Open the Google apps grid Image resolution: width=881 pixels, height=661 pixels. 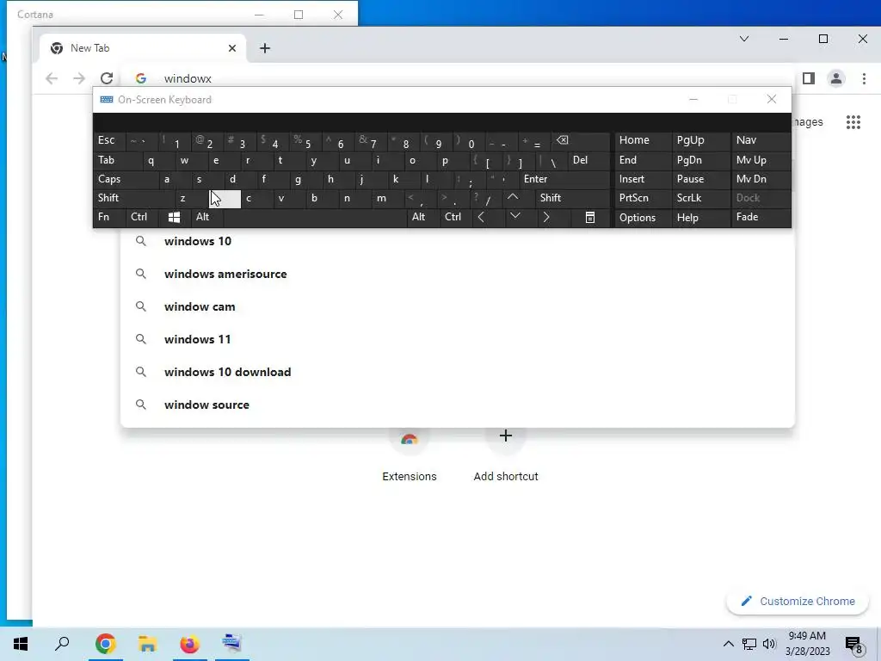point(853,122)
